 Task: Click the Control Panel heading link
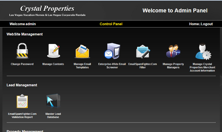point(111,24)
